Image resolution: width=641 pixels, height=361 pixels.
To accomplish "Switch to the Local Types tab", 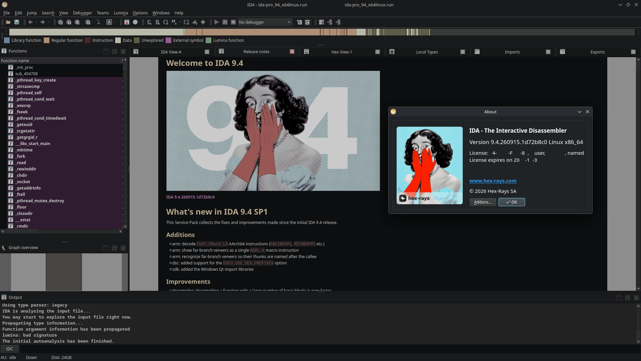I will 427,52.
